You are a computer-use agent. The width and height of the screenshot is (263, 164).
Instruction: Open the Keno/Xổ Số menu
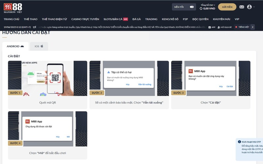click(170, 19)
